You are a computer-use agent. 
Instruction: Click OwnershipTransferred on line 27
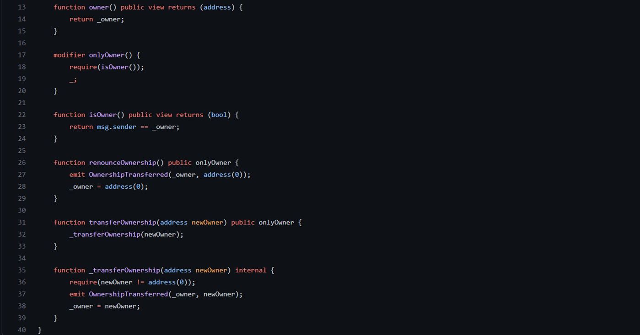point(129,175)
